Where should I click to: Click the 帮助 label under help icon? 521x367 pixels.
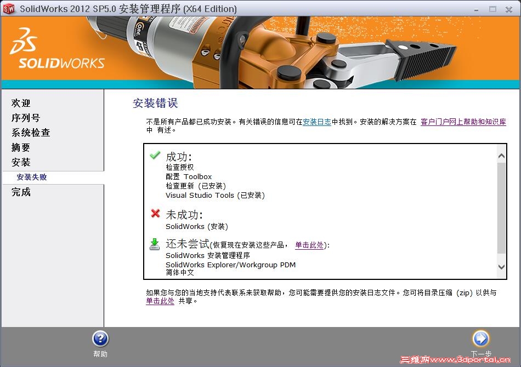tap(100, 354)
